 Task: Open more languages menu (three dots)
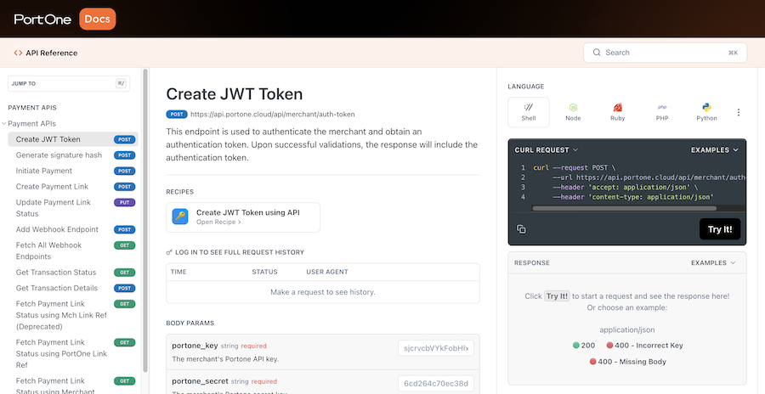click(x=738, y=112)
